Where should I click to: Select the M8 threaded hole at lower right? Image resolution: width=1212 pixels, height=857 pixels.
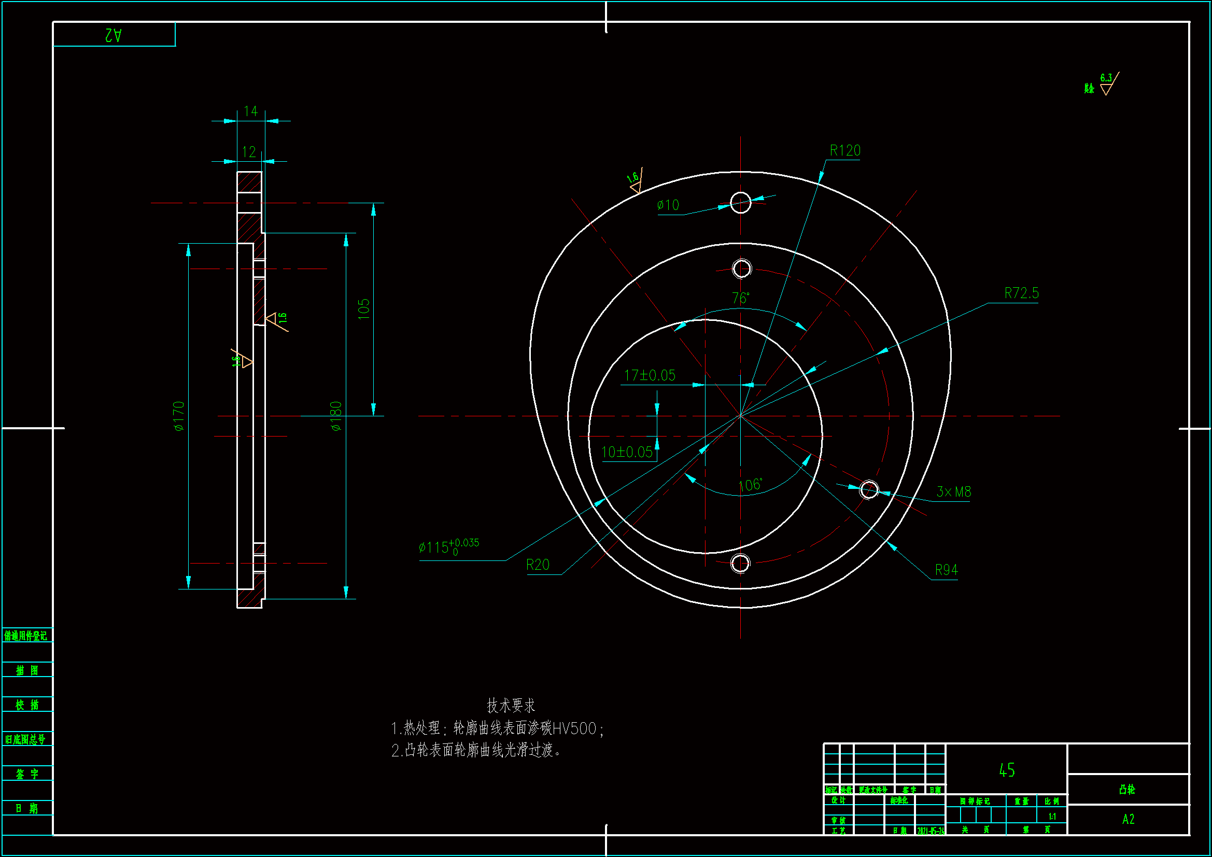tap(869, 489)
